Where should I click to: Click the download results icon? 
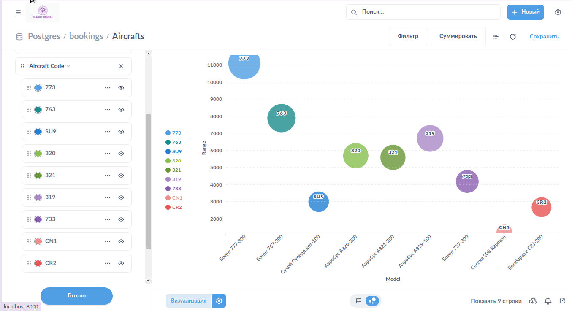[x=533, y=301]
